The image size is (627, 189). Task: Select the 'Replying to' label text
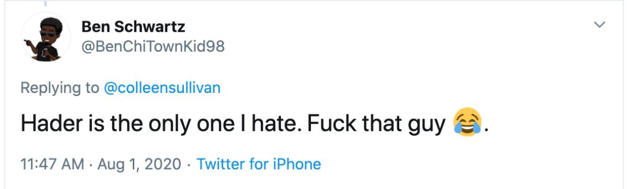[59, 87]
